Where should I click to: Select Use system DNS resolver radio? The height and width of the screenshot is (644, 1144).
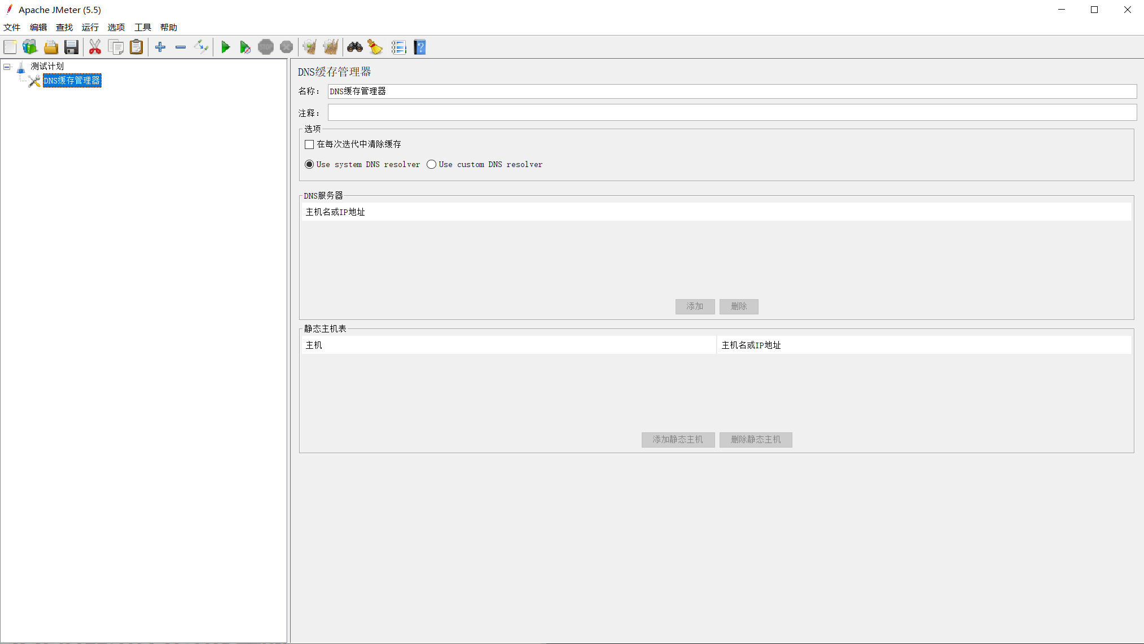click(x=309, y=164)
